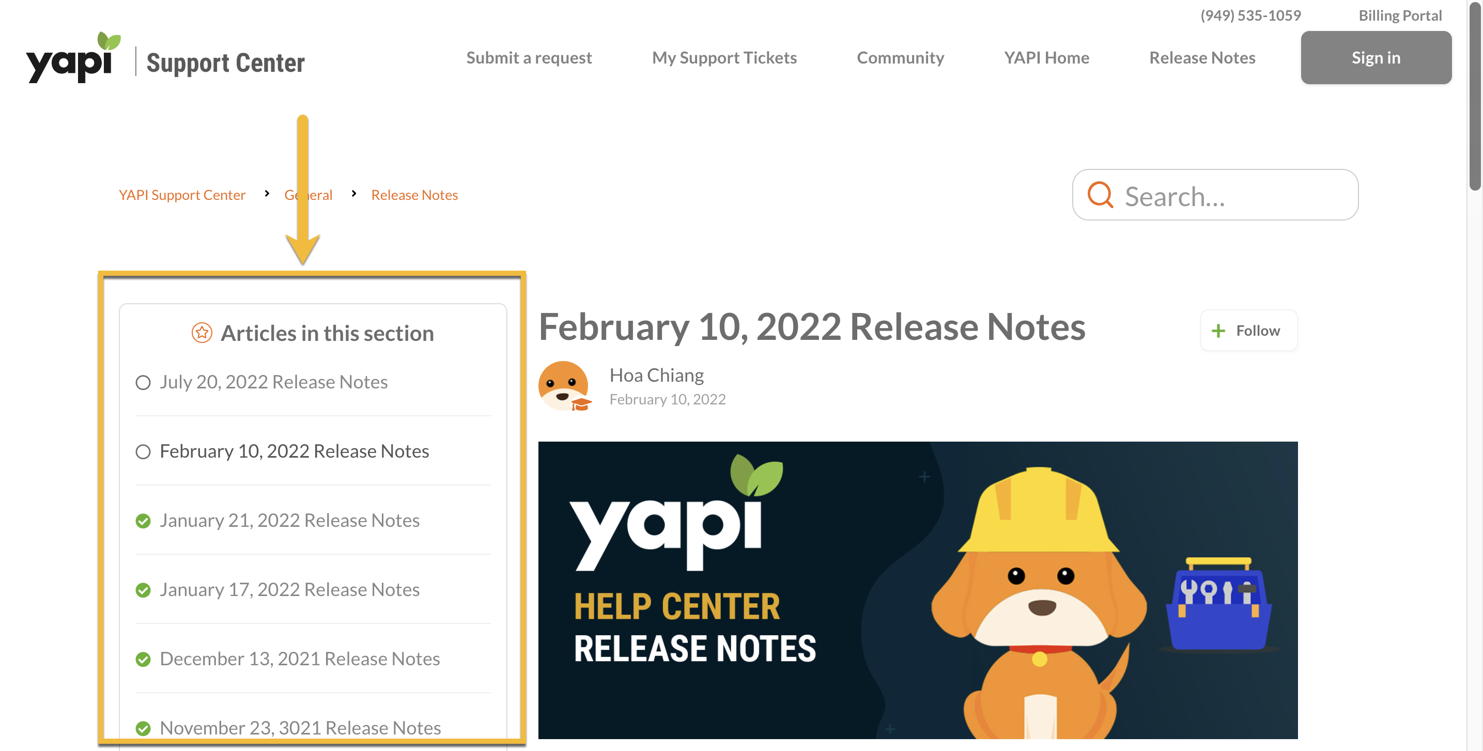Click the chevron before Release Notes breadcrumb

pyautogui.click(x=353, y=194)
